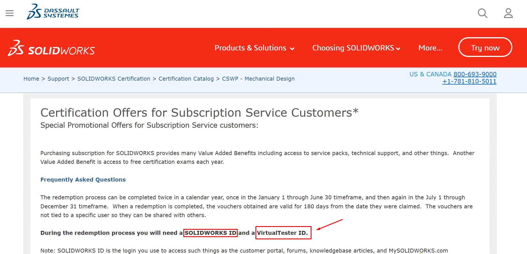This screenshot has width=527, height=254.
Task: Click the +1-781-810-5011 phone number
Action: tap(469, 81)
